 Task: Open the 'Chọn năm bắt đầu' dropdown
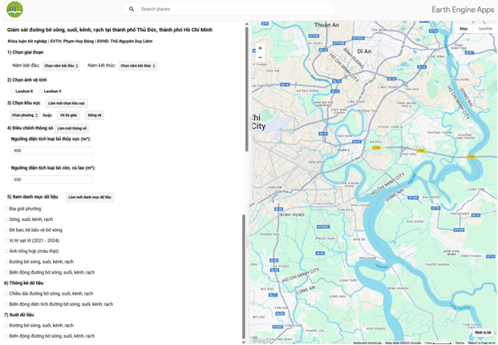click(60, 66)
